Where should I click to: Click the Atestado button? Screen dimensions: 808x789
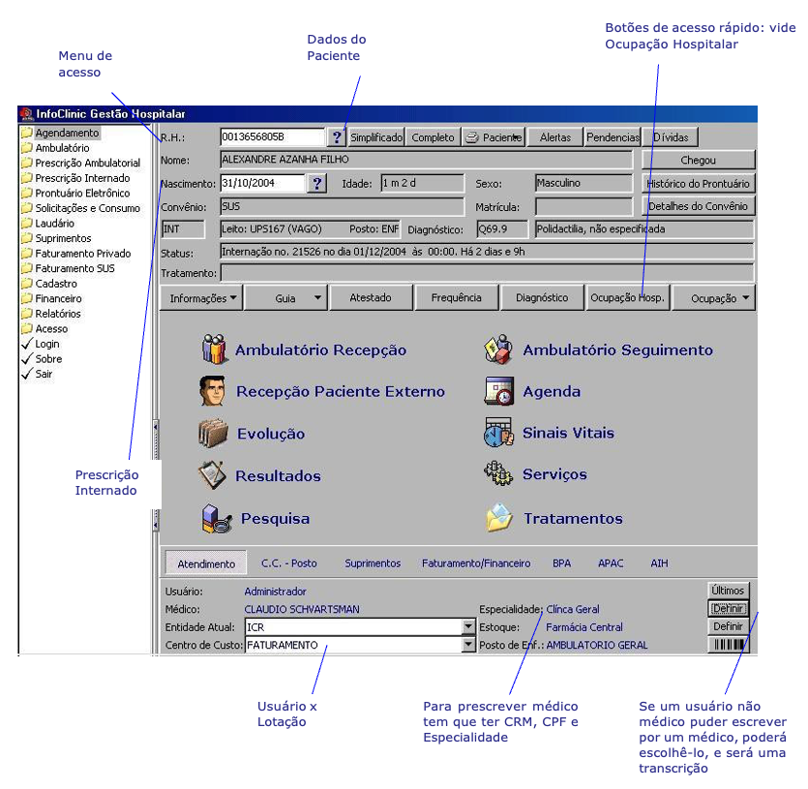(371, 298)
